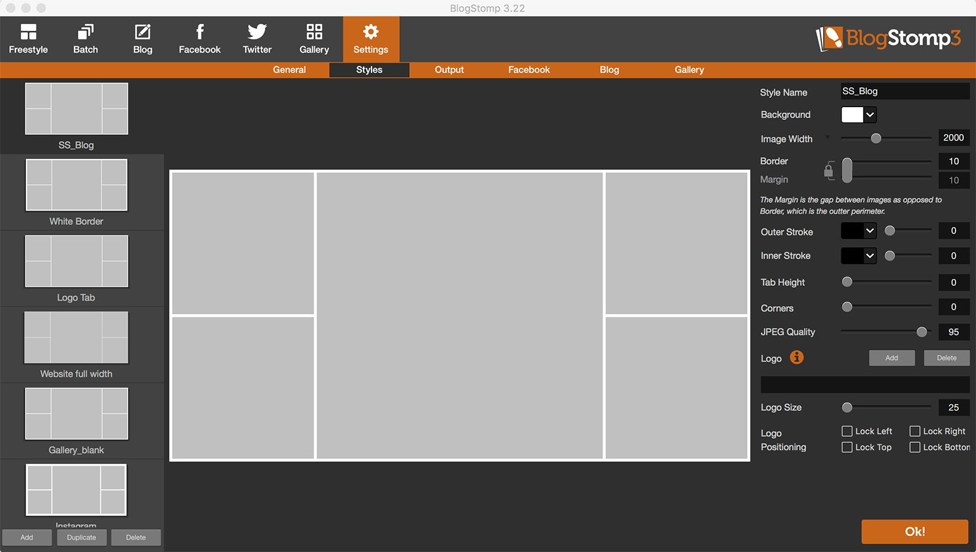Select the Instagram style thumbnail

tap(76, 490)
